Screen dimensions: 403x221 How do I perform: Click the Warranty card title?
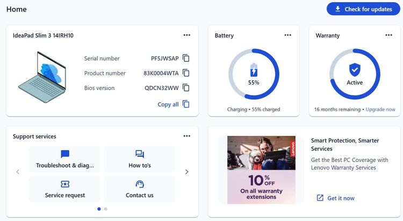coord(328,35)
